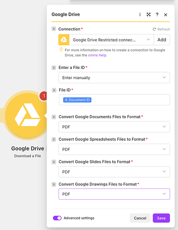Expand the Connection field arrow
Screen dimensions: 178x230
(x=54, y=29)
